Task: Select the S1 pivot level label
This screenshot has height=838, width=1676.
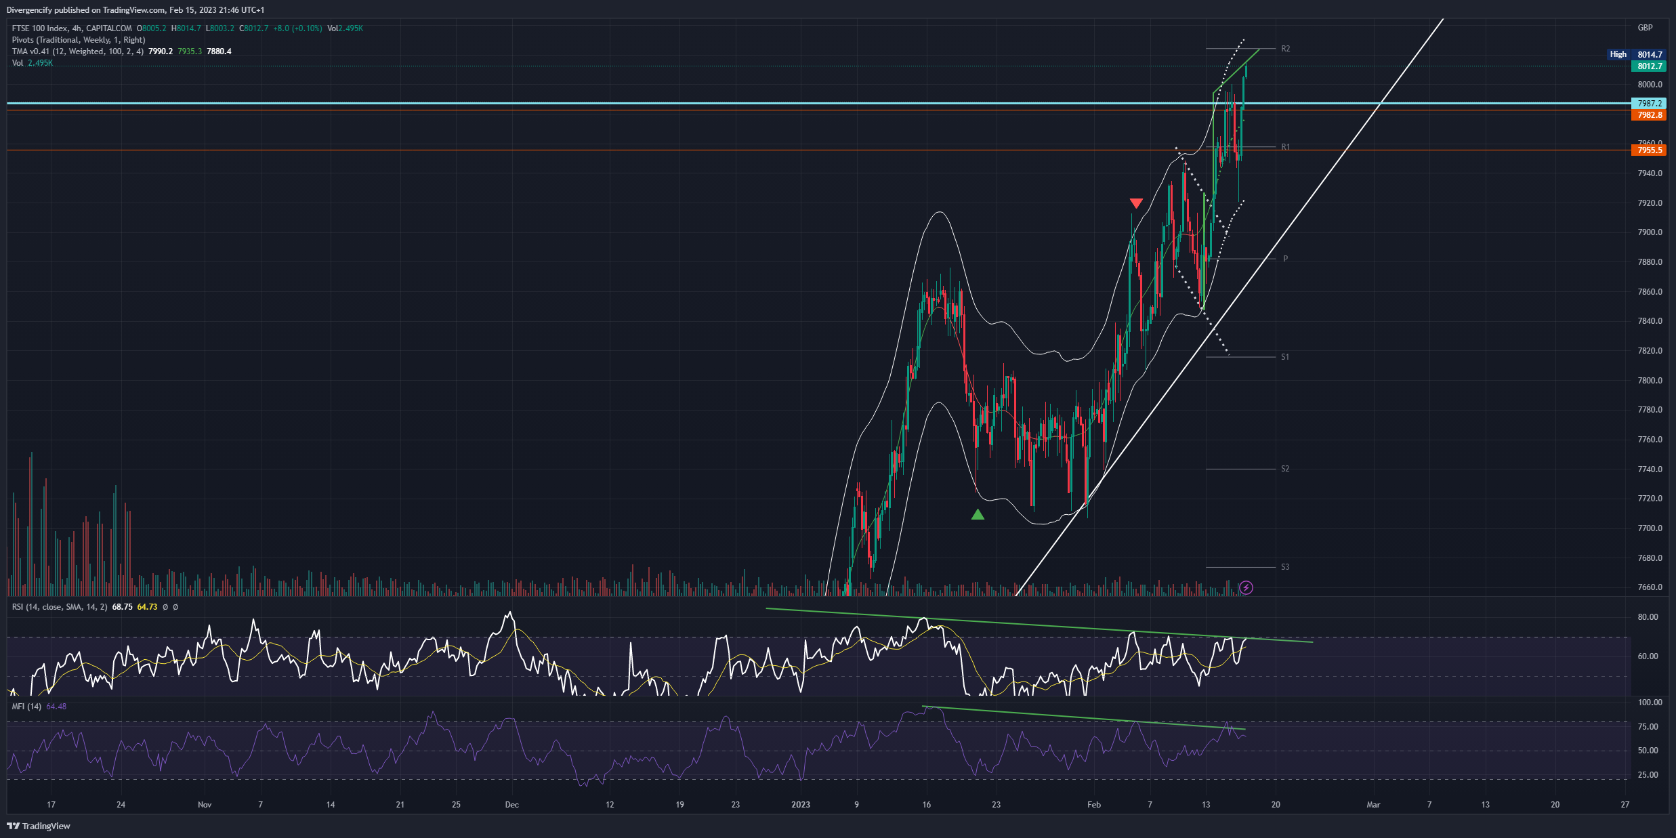Action: 1284,357
